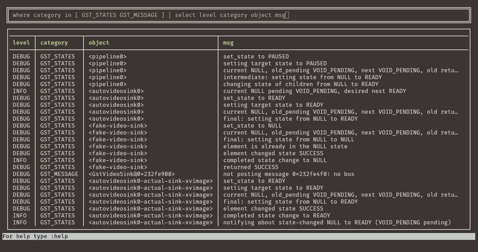
Task: Click 'final: setting state from NULL to NULL'
Action: 289,140
